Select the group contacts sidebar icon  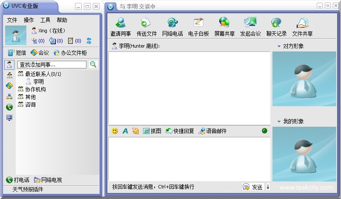tap(9, 75)
